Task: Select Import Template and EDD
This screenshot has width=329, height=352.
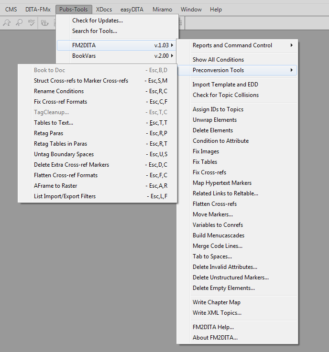Action: coord(237,85)
